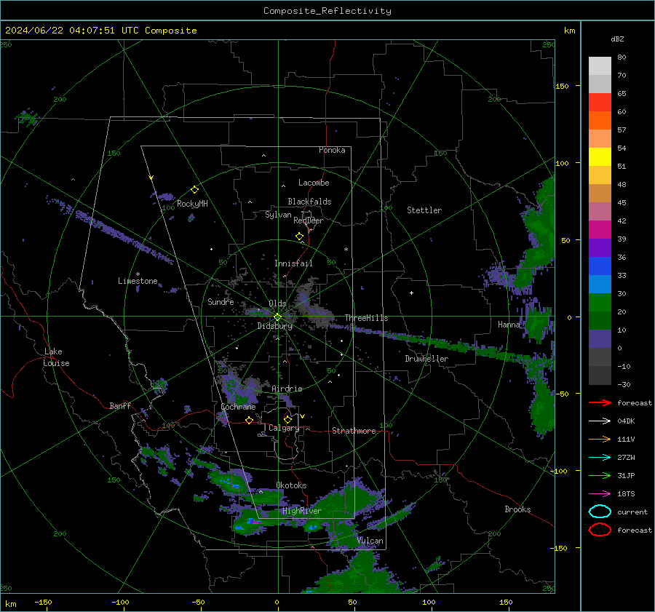Select the magenta 18TS arrow icon
The image size is (655, 612).
600,494
